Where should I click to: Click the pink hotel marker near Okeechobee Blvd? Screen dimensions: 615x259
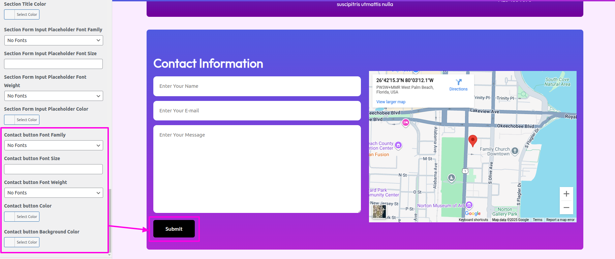[x=406, y=123]
